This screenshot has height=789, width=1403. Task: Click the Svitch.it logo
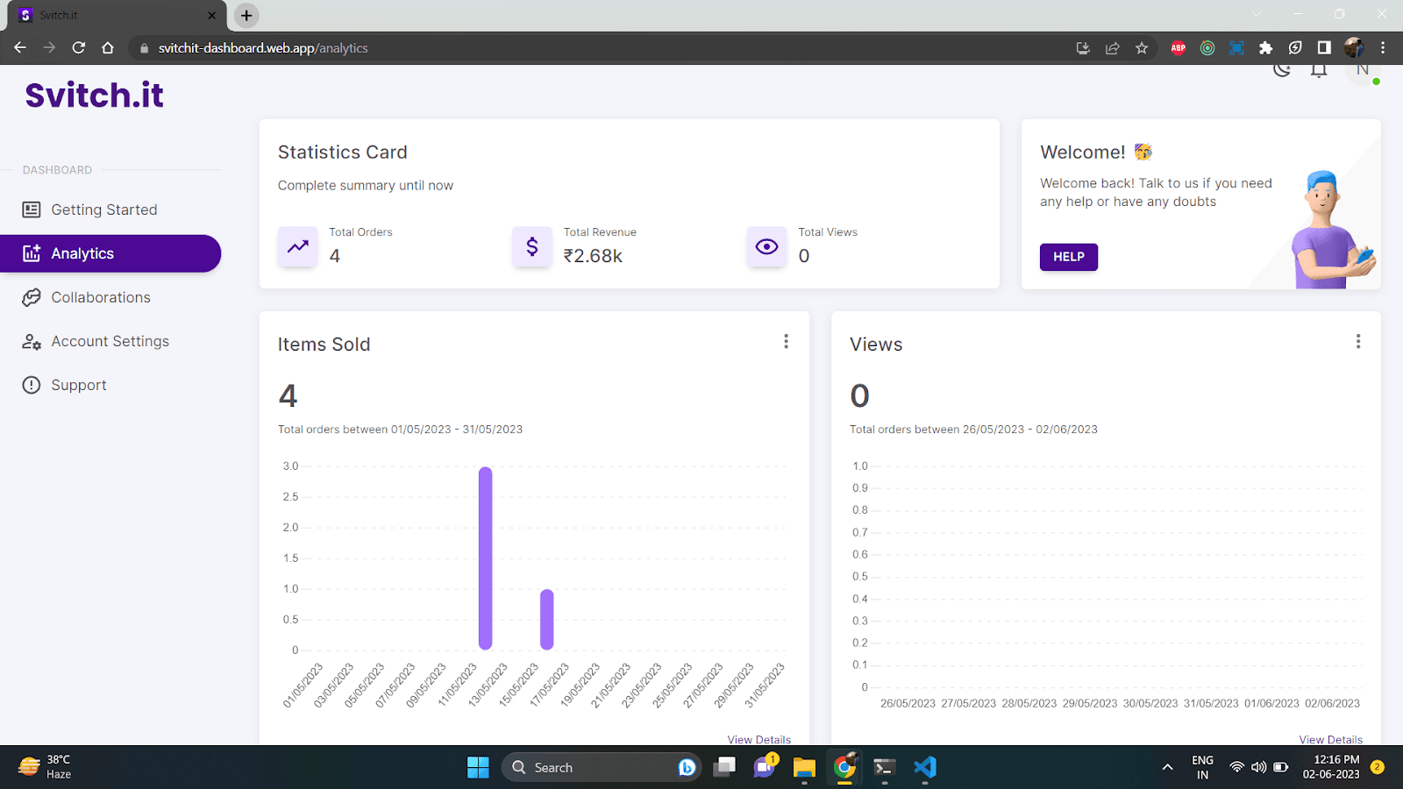click(x=94, y=95)
